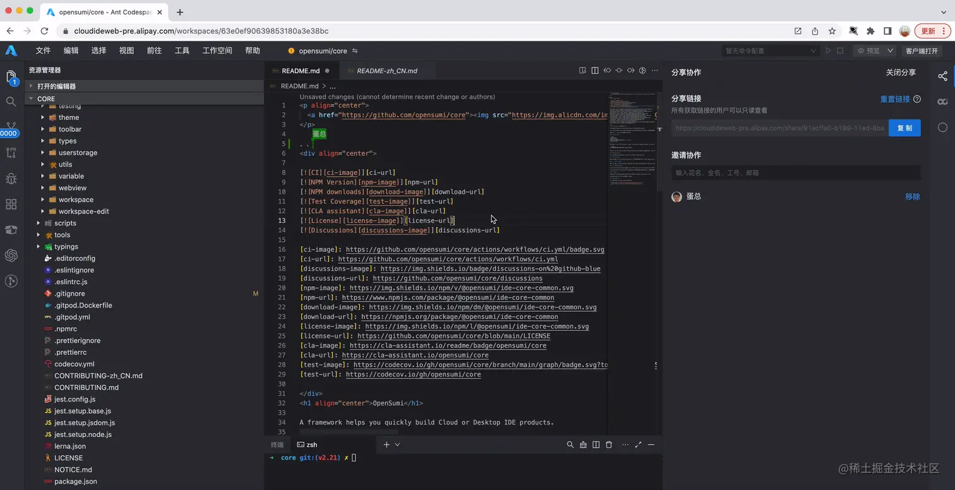Split the terminal panel
This screenshot has width=955, height=490.
click(596, 445)
